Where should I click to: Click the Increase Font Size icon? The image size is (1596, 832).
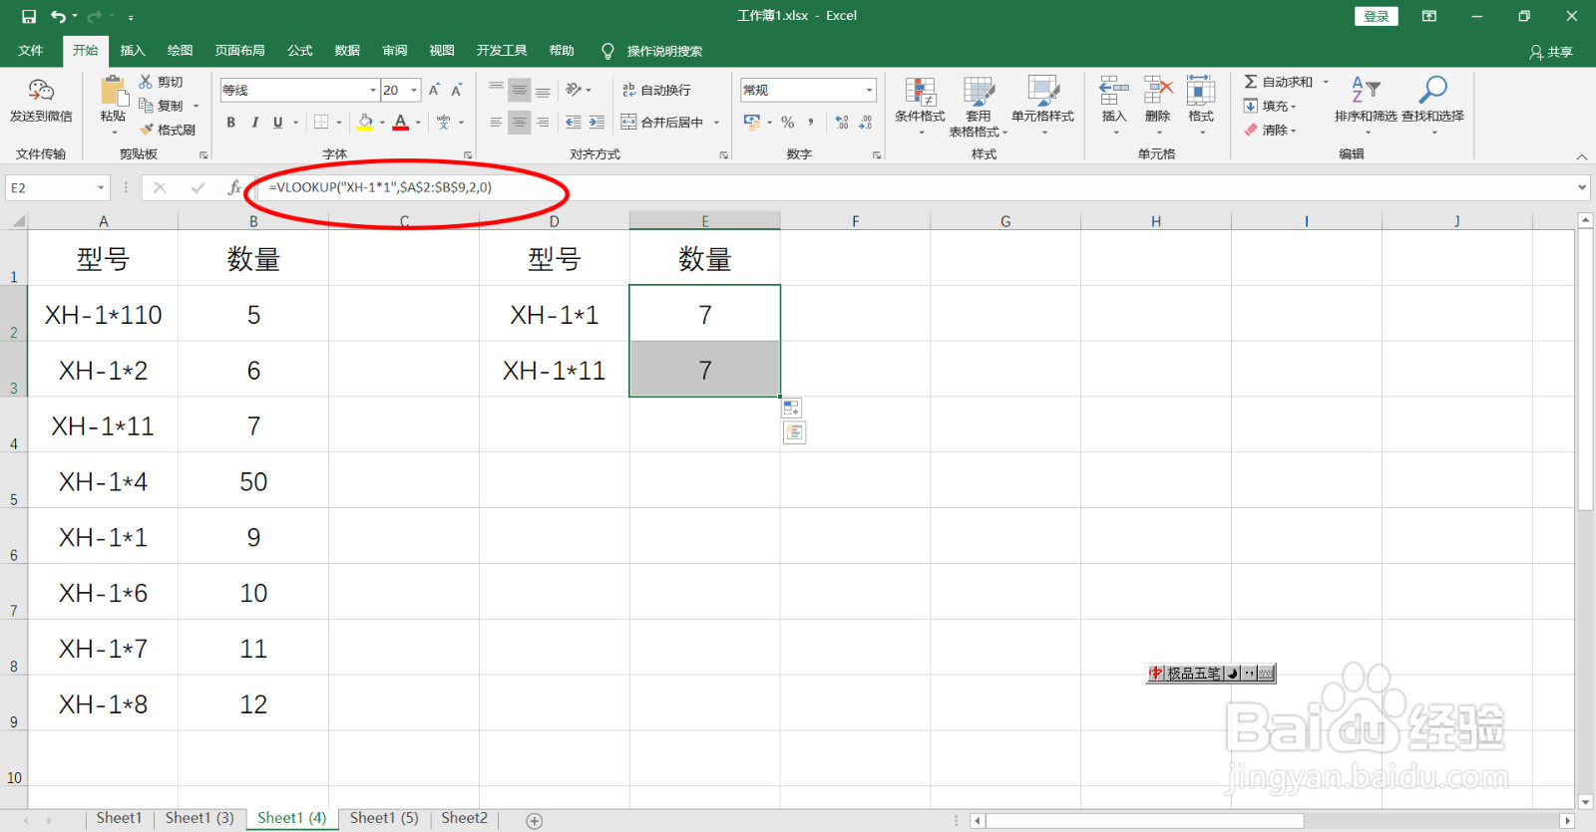coord(435,90)
